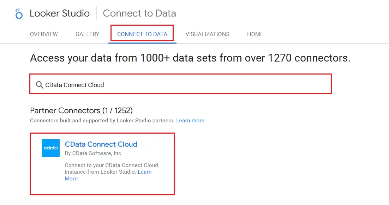Click the Partner Connectors section heading
Screen dimensions: 389x205
tap(81, 110)
